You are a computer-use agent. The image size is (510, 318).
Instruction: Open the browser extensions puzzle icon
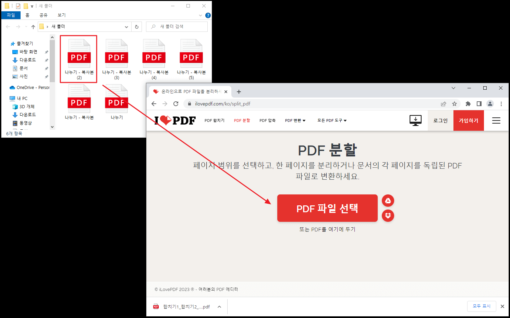click(468, 104)
